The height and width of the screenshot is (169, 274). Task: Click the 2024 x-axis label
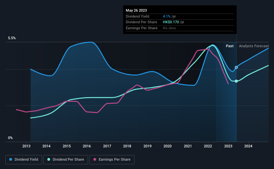coord(248,146)
